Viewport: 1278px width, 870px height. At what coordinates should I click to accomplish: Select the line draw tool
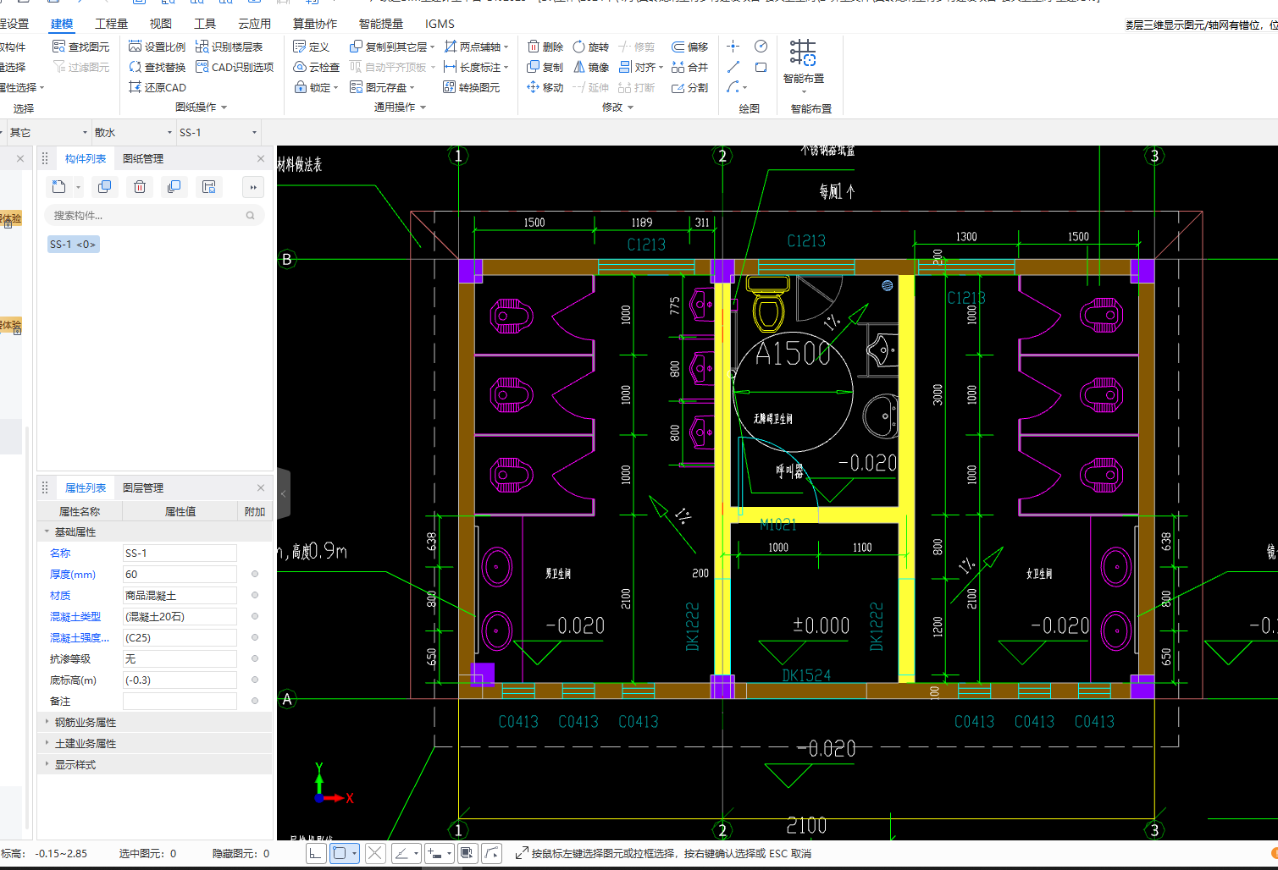click(733, 67)
